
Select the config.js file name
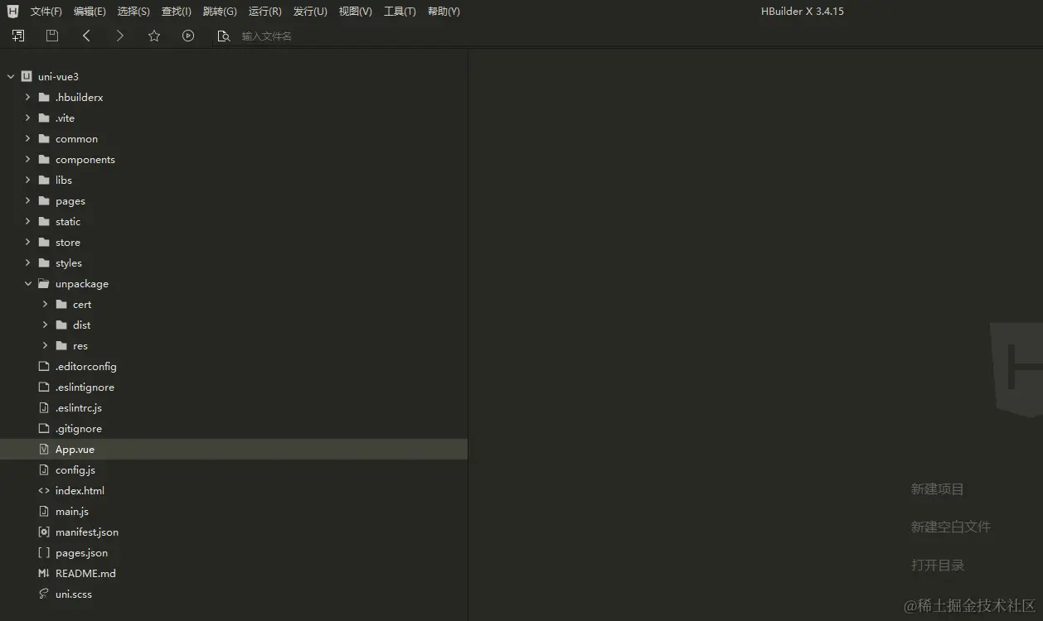click(75, 470)
